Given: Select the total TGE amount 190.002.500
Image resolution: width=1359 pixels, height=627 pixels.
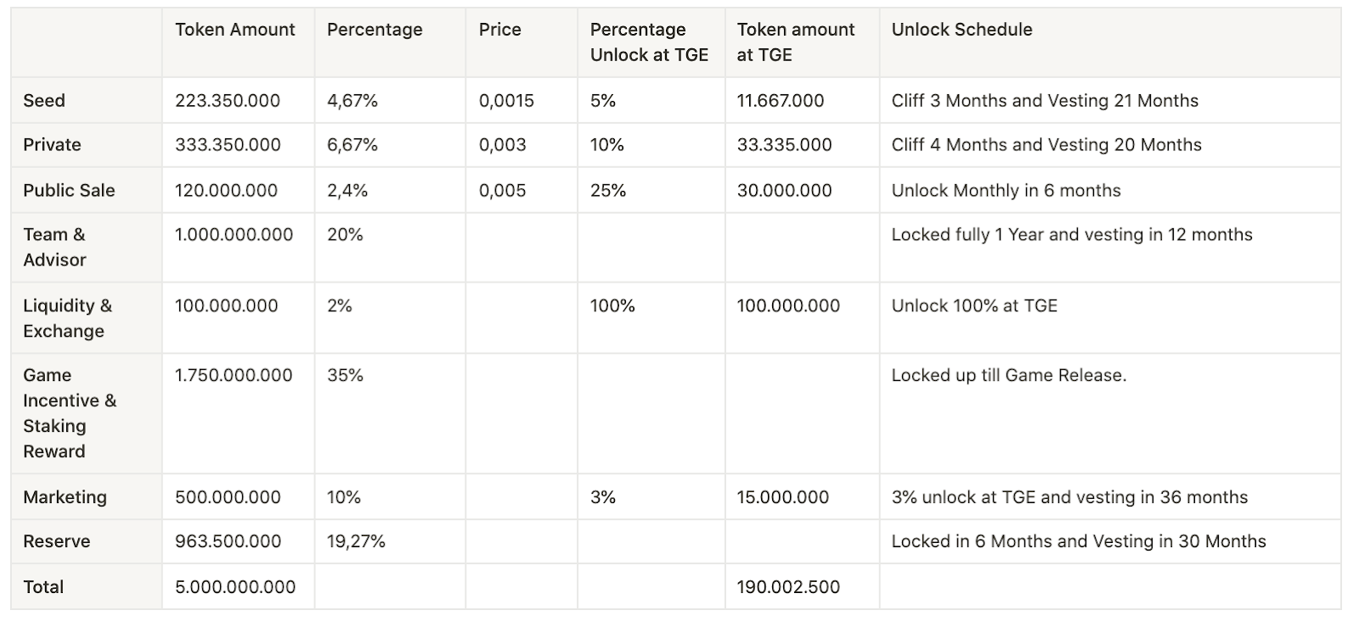Looking at the screenshot, I should 788,587.
